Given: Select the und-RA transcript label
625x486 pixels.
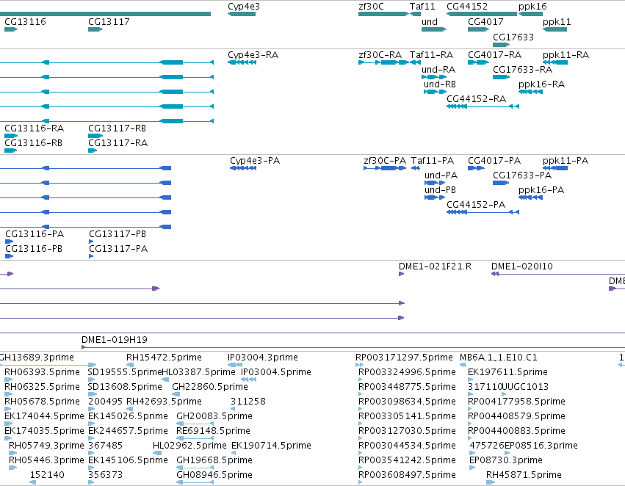Looking at the screenshot, I should (438, 69).
